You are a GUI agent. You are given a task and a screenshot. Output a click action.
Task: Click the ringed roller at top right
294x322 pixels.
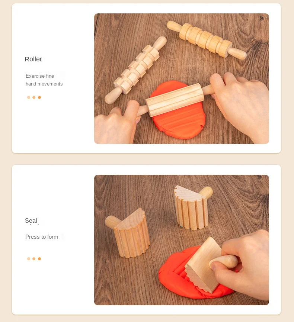click(206, 40)
